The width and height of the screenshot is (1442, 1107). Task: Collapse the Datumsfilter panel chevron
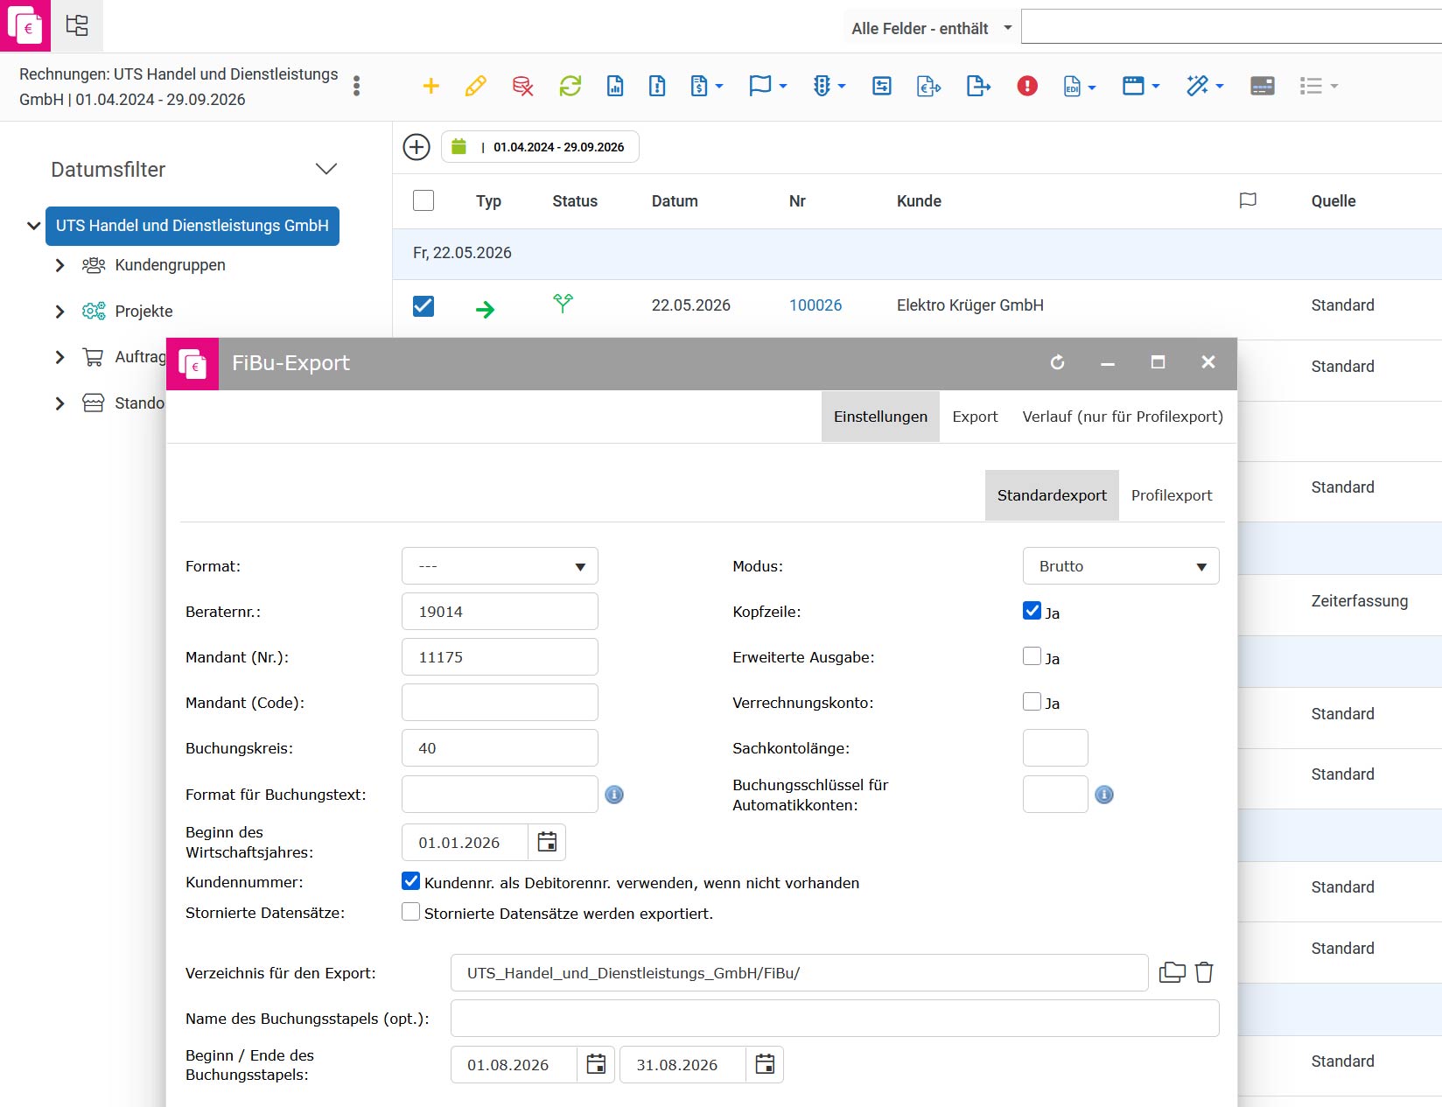[326, 169]
